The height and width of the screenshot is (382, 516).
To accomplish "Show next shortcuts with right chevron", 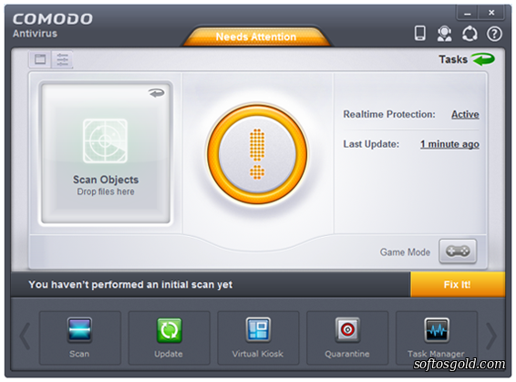I will pos(491,336).
